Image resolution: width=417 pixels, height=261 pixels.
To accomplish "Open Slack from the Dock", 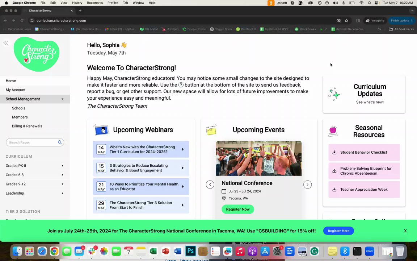I will pyautogui.click(x=92, y=251).
